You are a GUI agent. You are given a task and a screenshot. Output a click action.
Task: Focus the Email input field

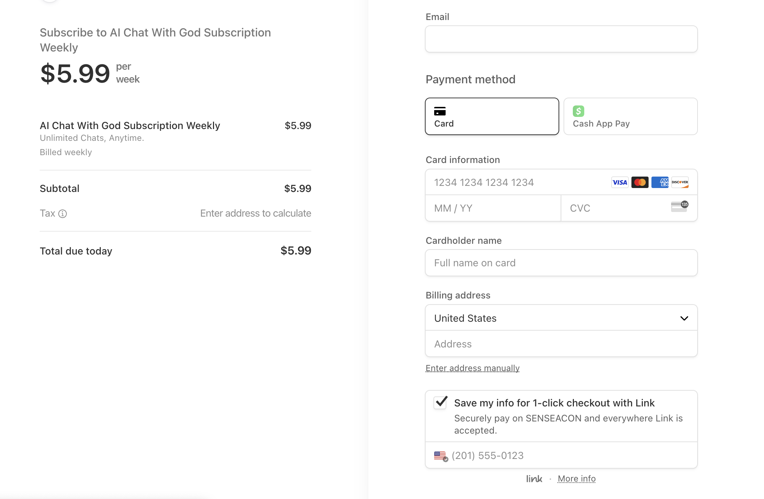(561, 39)
